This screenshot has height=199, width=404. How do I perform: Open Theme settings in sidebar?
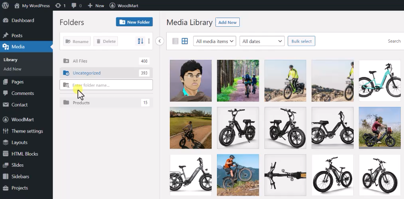27,131
